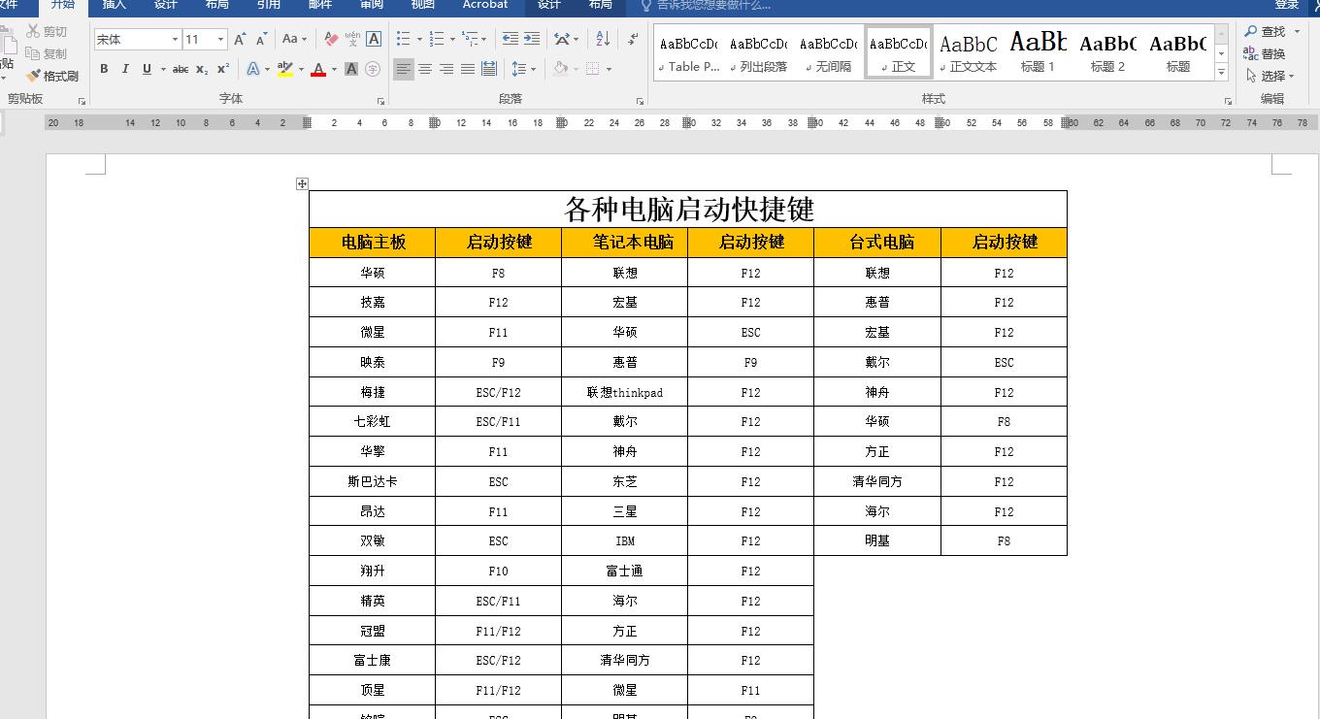Click the 查找 (Find) button

(x=1272, y=31)
